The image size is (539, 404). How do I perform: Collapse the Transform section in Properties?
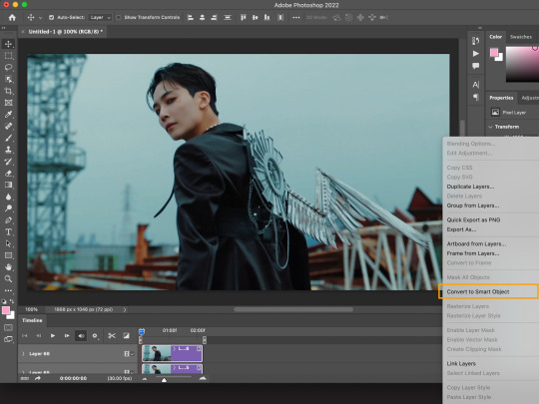[490, 127]
